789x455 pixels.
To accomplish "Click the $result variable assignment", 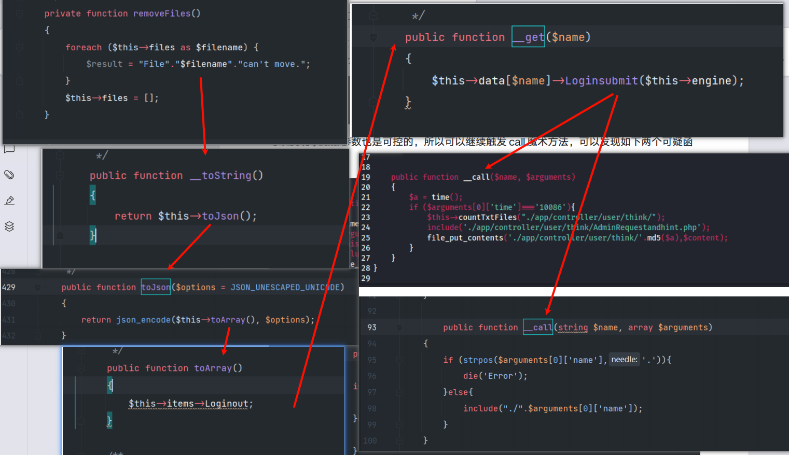I will point(104,64).
